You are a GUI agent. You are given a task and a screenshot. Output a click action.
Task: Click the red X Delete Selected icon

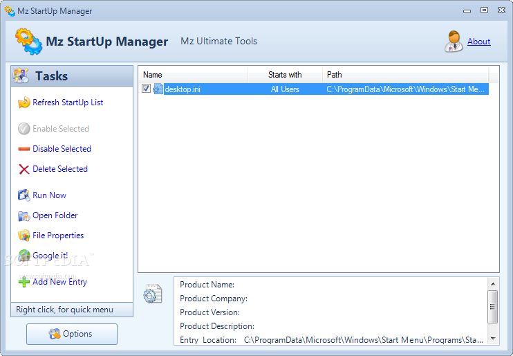tap(24, 169)
